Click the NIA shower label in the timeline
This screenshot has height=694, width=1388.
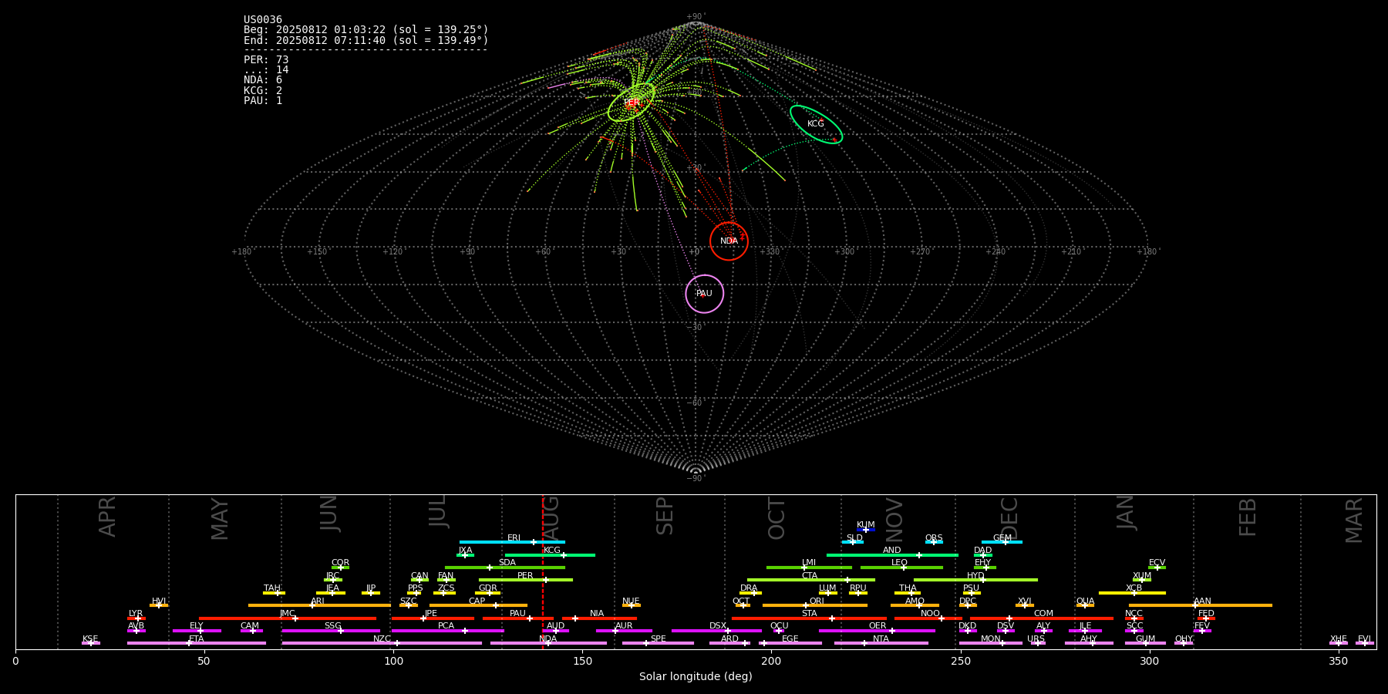pos(597,614)
